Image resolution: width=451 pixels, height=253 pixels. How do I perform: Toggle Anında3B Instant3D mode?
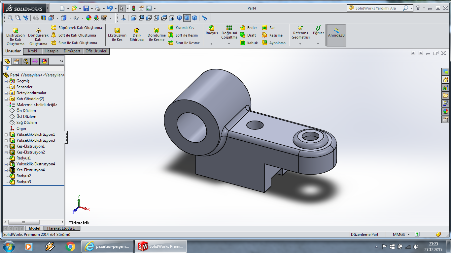336,35
